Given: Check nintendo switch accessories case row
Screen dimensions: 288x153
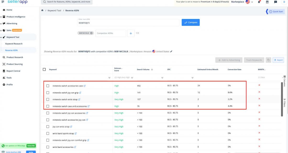Looking at the screenshot, I should click(x=48, y=86).
